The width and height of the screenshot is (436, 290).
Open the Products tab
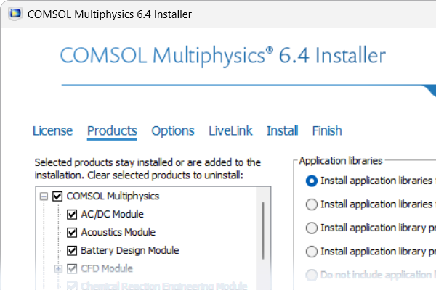pyautogui.click(x=112, y=131)
